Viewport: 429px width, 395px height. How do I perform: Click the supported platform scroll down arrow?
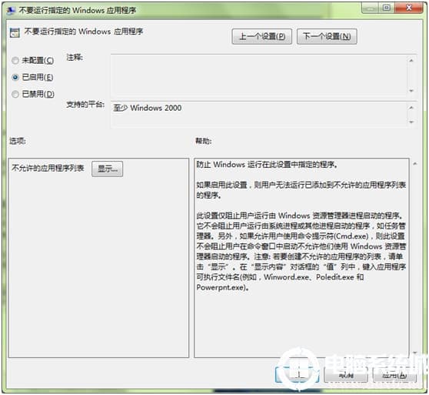coord(411,122)
